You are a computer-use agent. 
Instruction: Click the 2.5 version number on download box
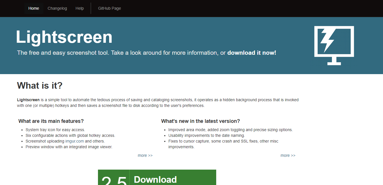(x=114, y=180)
